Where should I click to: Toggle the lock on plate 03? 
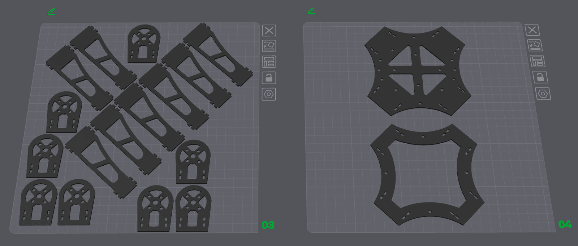click(x=269, y=78)
